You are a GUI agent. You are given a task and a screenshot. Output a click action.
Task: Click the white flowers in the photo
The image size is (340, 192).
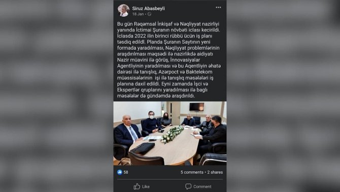(x=172, y=134)
